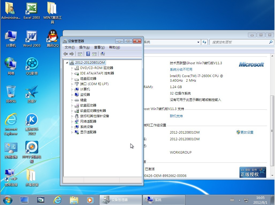The height and width of the screenshot is (205, 275).
Task: Switch to 系统 taskbar button
Action: 164,200
